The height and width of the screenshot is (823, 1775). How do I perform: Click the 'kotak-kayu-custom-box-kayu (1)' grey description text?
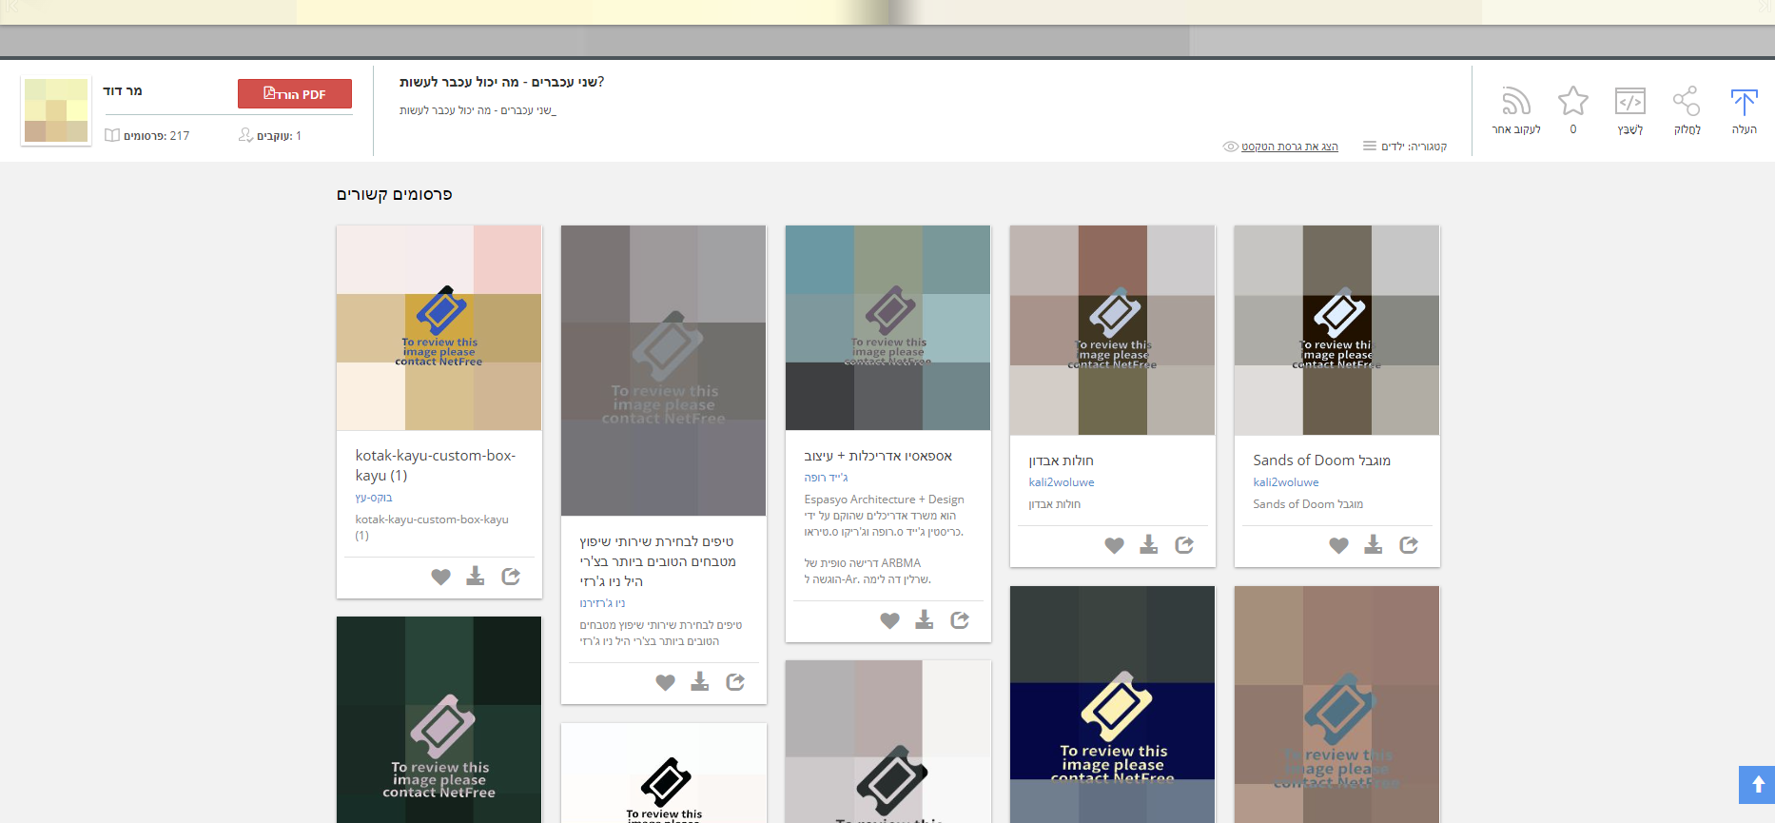pos(432,527)
